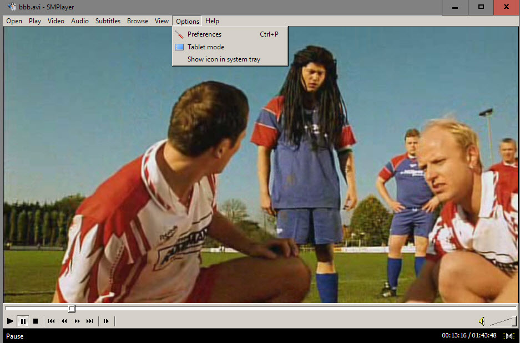Click the seek bar position handle
520x343 pixels.
(x=72, y=309)
